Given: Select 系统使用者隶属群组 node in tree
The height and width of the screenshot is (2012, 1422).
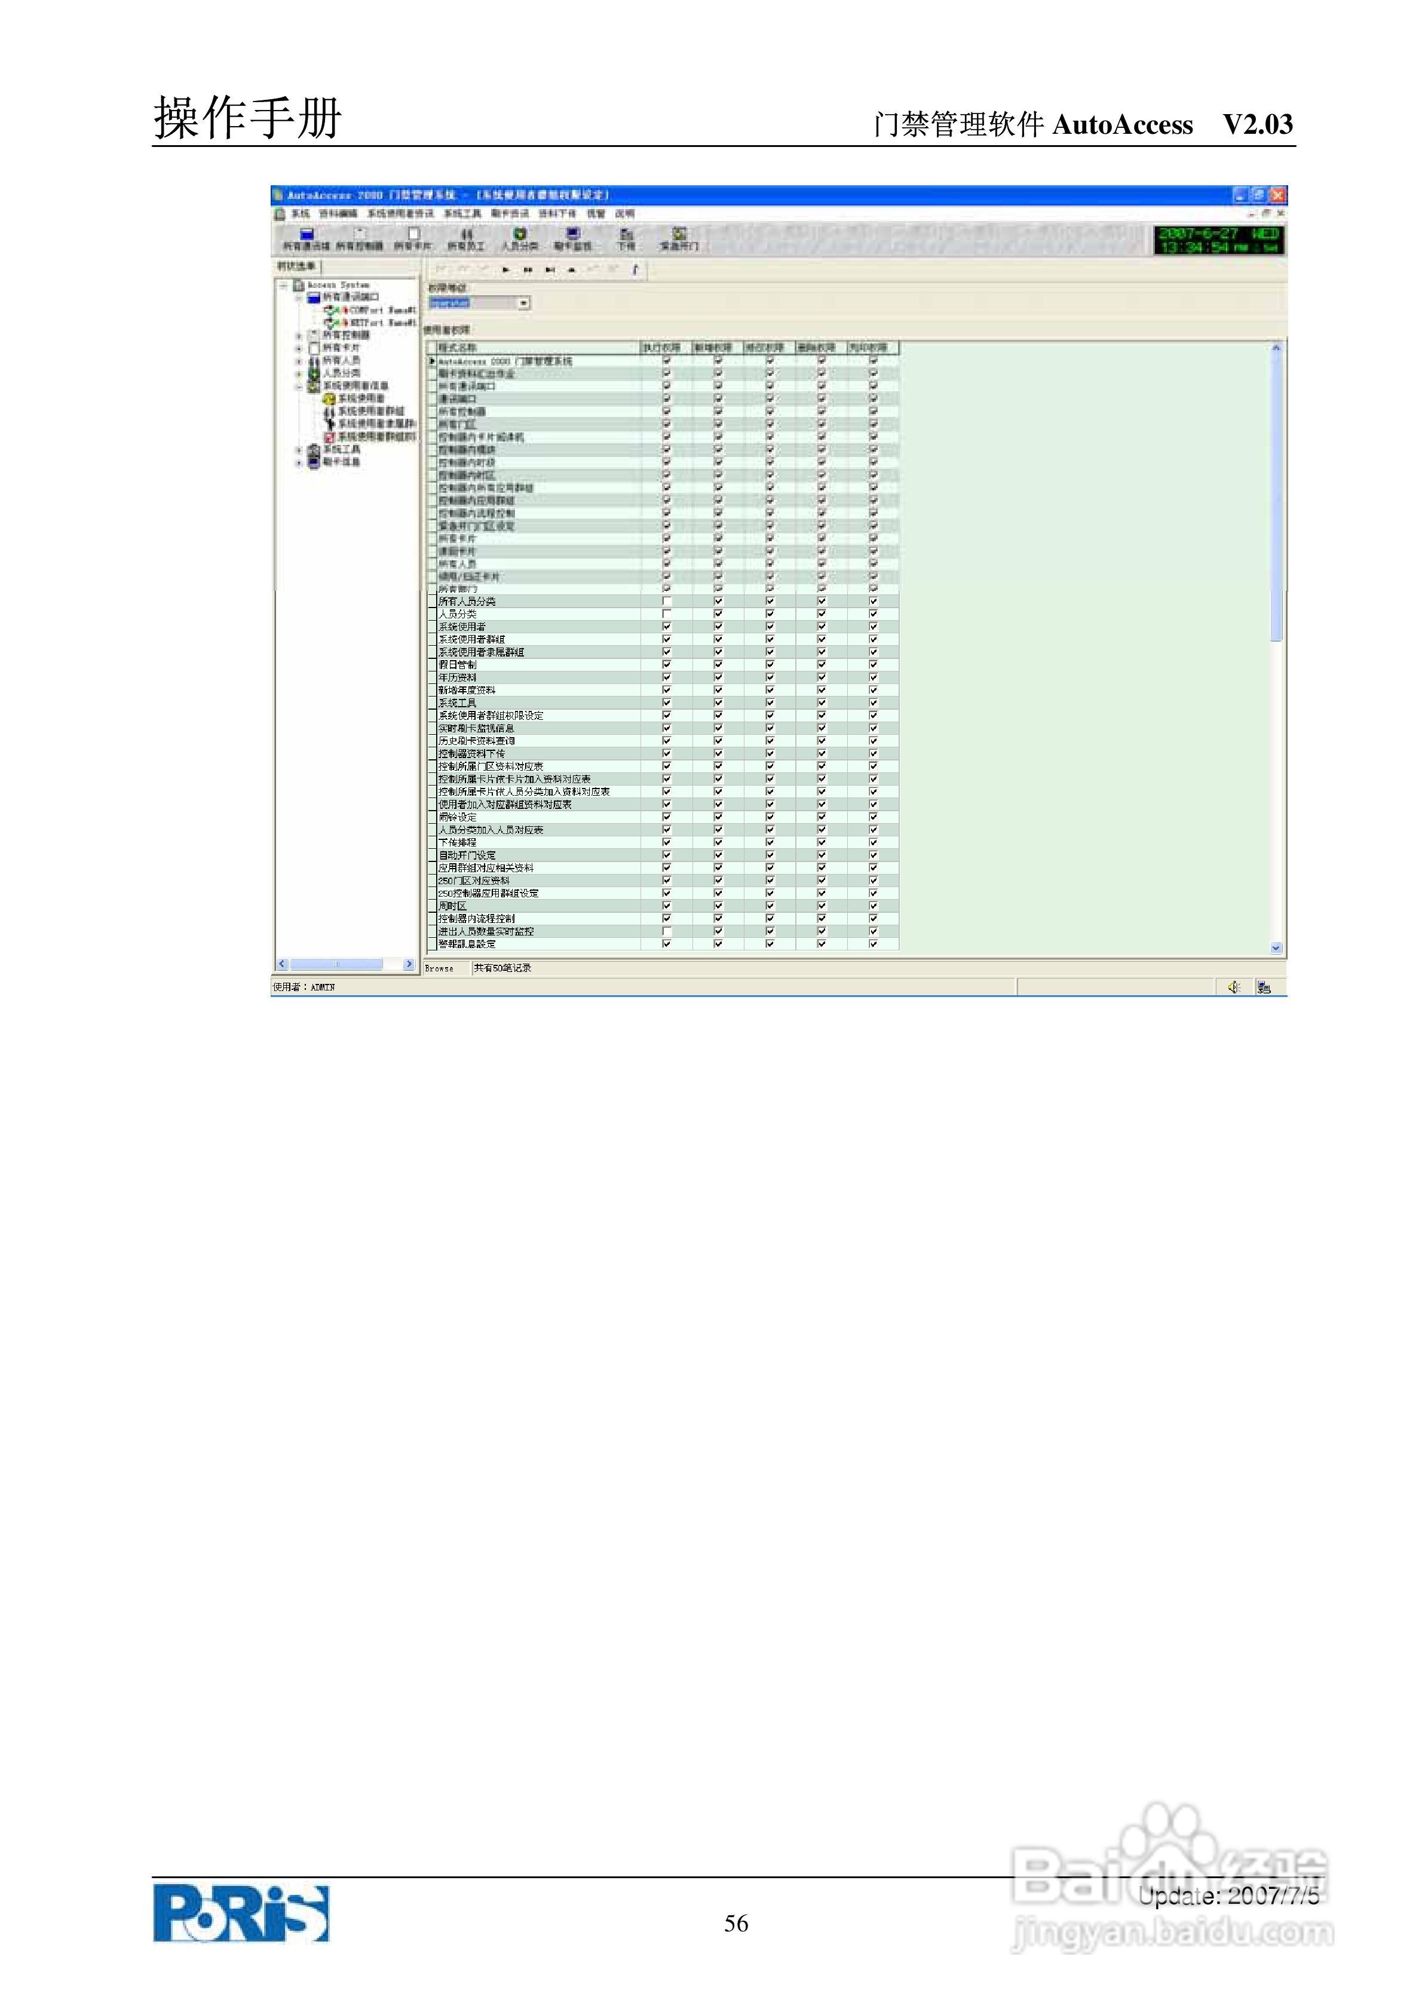Looking at the screenshot, I should (369, 424).
